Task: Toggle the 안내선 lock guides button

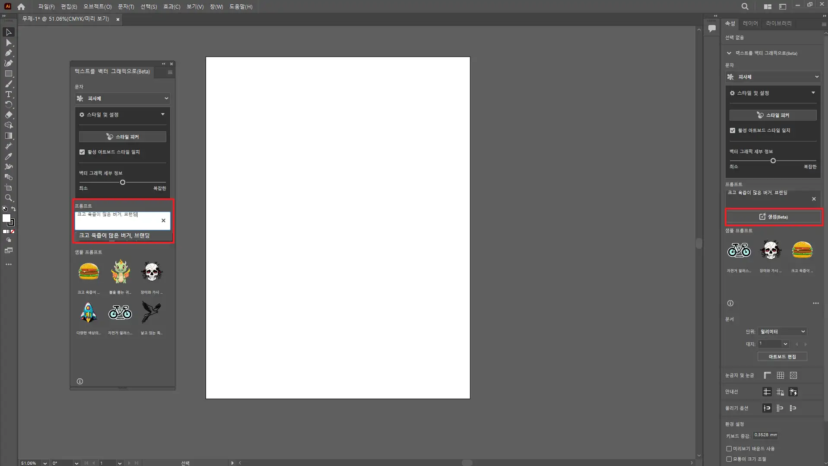Action: [780, 392]
